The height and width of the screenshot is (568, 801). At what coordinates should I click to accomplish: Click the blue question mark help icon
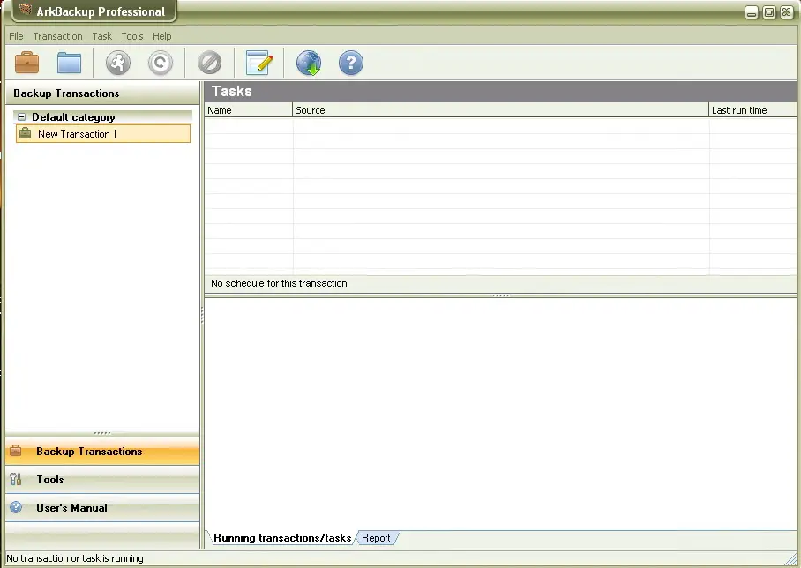351,63
